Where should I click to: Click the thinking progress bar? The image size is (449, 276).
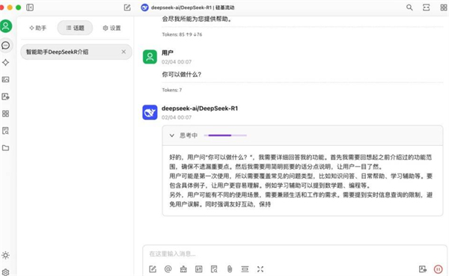[x=225, y=135]
